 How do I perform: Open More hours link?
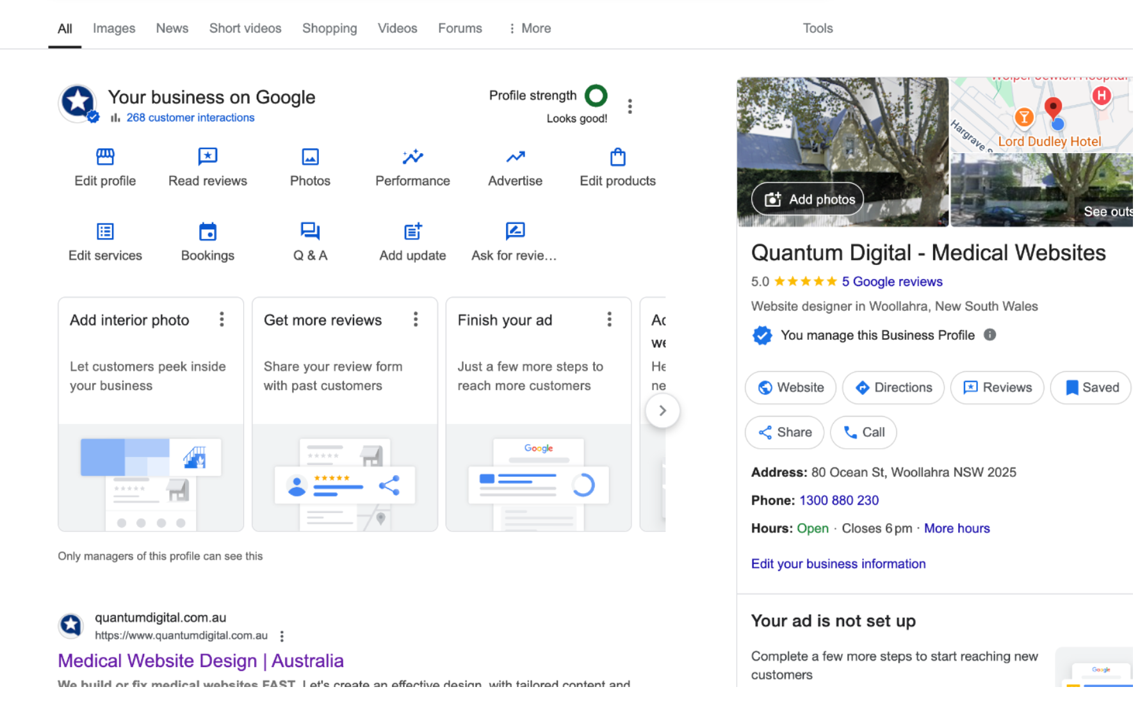(x=957, y=528)
